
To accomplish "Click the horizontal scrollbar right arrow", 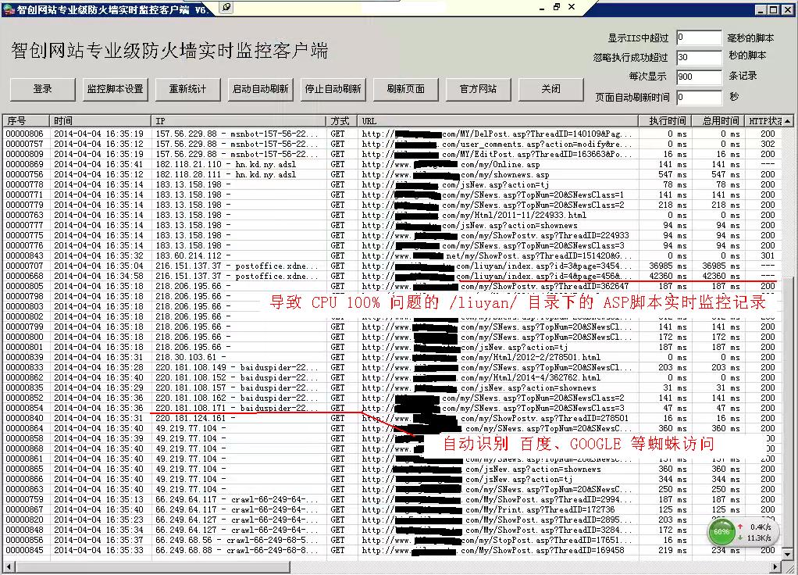I will coord(776,566).
